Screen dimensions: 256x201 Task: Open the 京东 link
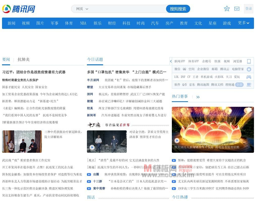point(192,85)
